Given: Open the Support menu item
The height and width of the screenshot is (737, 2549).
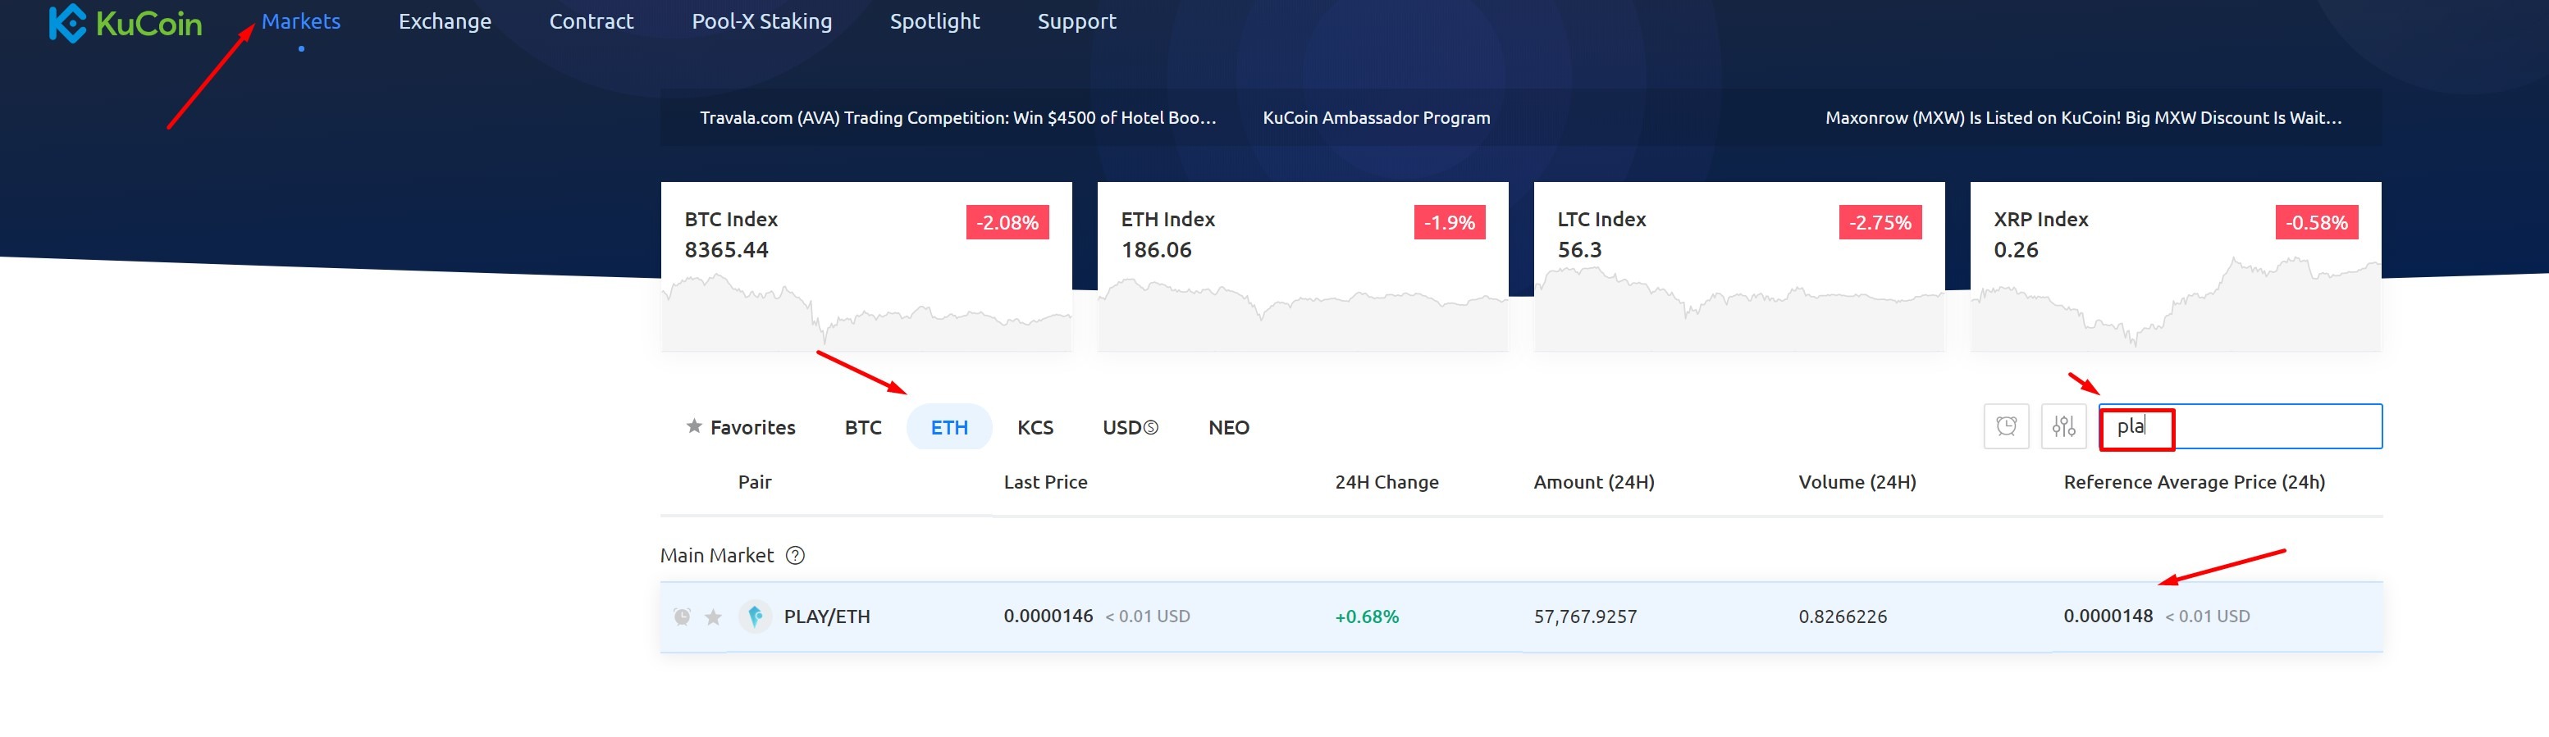Looking at the screenshot, I should 1076,20.
